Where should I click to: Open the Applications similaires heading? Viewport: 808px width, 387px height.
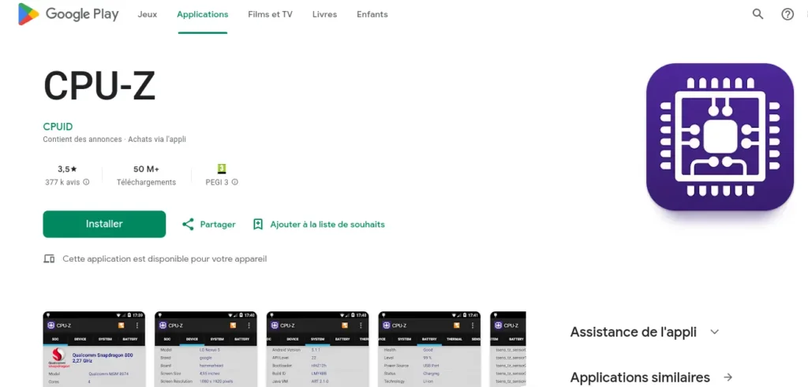640,378
